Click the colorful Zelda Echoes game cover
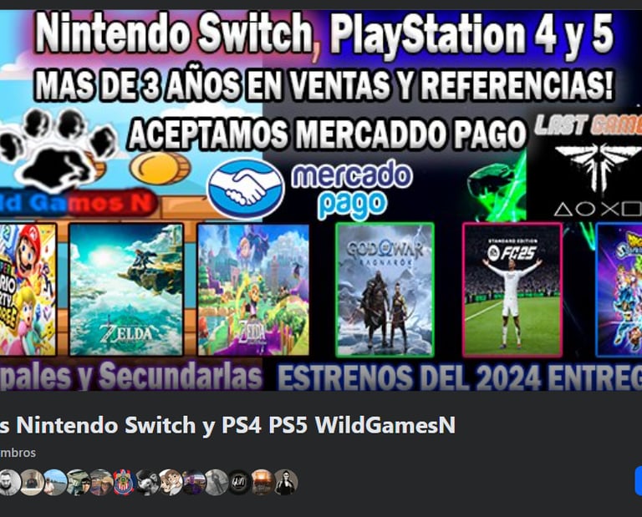Image resolution: width=642 pixels, height=517 pixels. (x=253, y=290)
